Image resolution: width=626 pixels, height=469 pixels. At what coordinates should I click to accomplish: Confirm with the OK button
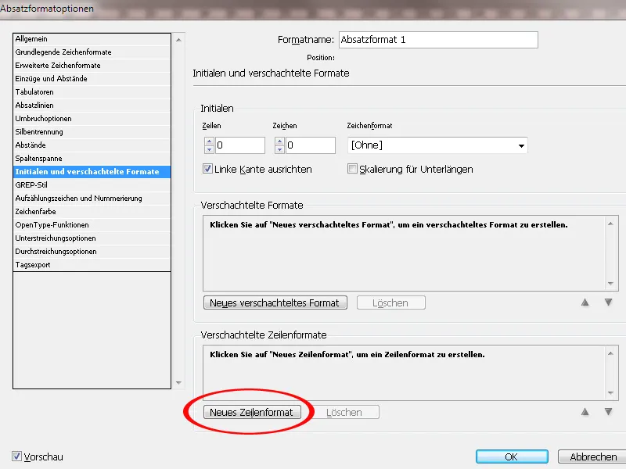coord(512,456)
